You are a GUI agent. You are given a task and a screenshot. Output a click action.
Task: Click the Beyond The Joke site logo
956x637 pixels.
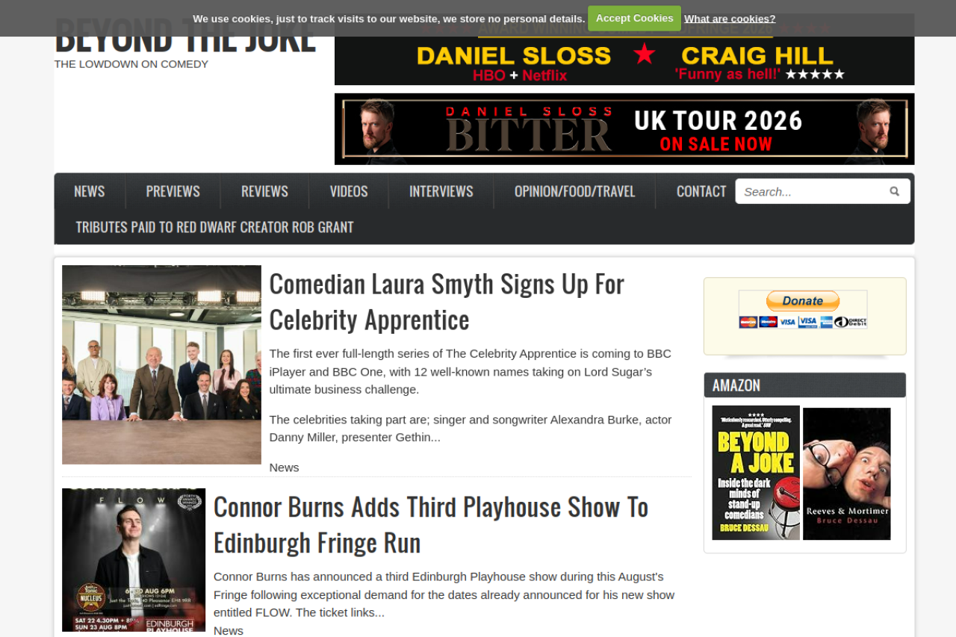[x=185, y=36]
